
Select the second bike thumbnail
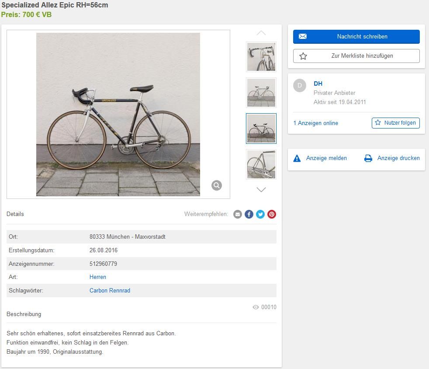[x=261, y=93]
